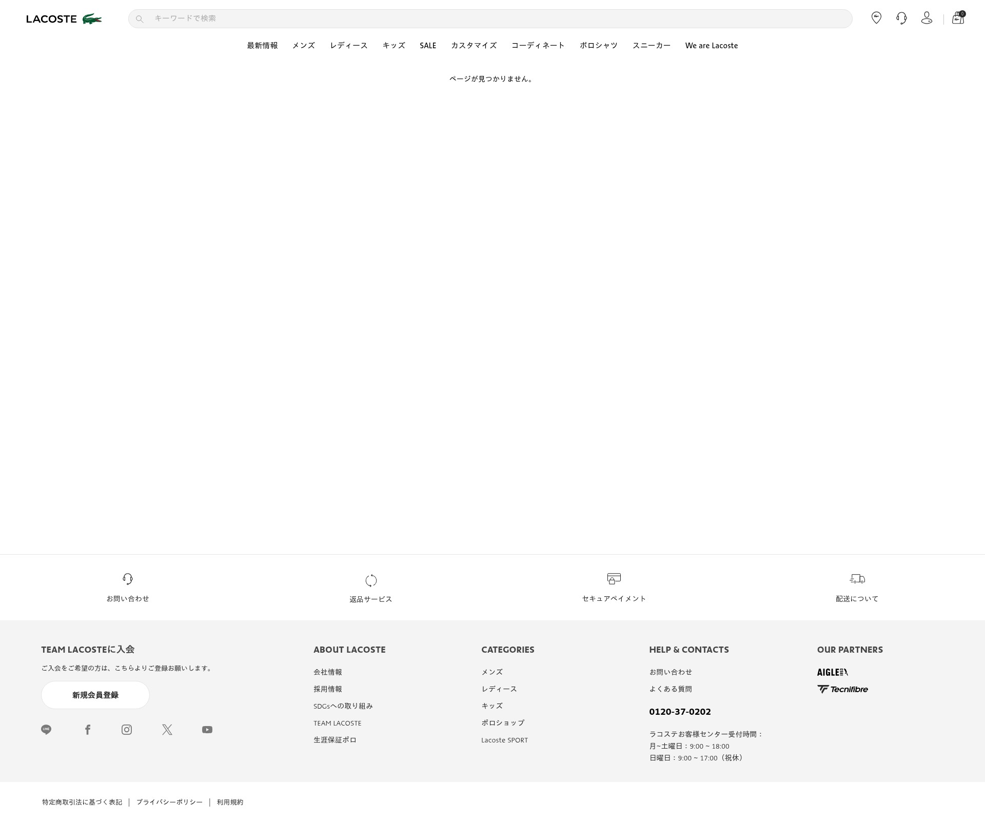Open the LINE social icon
The width and height of the screenshot is (985, 822).
[46, 730]
